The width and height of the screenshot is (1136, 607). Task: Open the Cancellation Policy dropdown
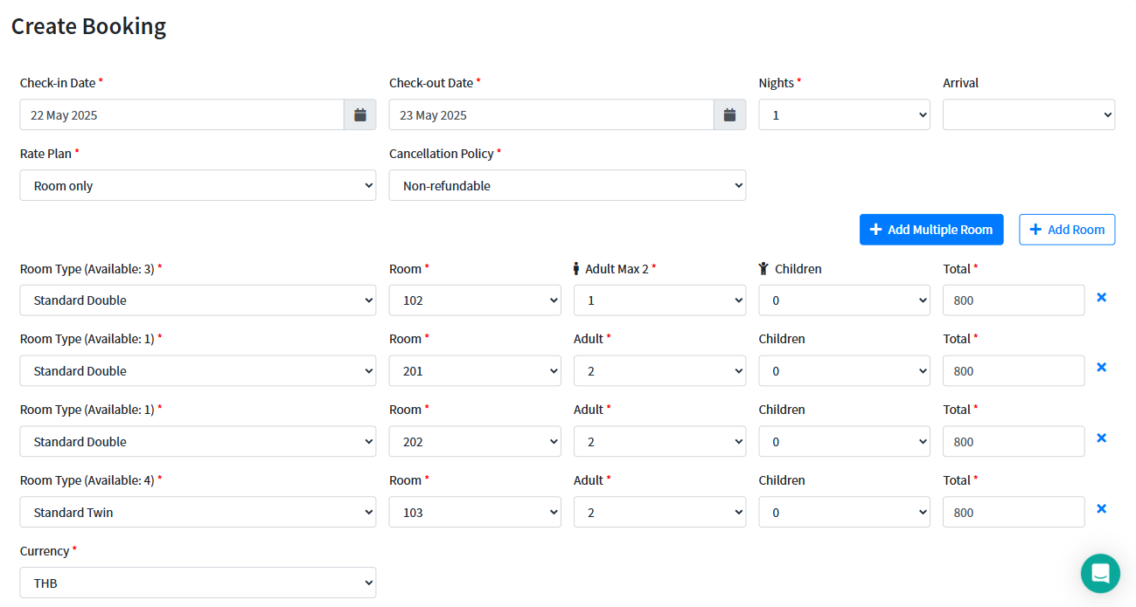coord(567,185)
